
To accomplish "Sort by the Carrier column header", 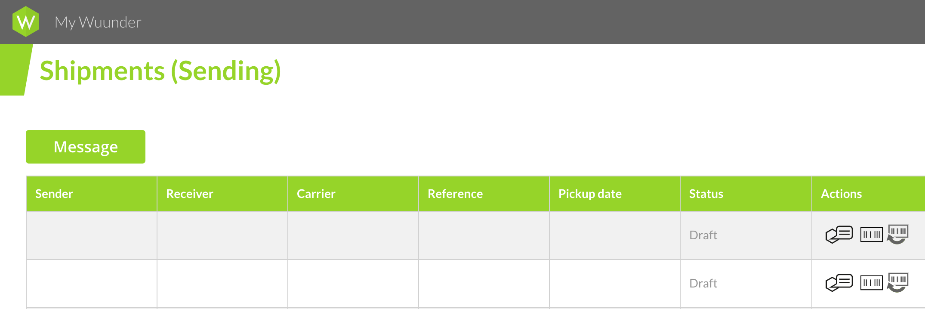I will 316,194.
